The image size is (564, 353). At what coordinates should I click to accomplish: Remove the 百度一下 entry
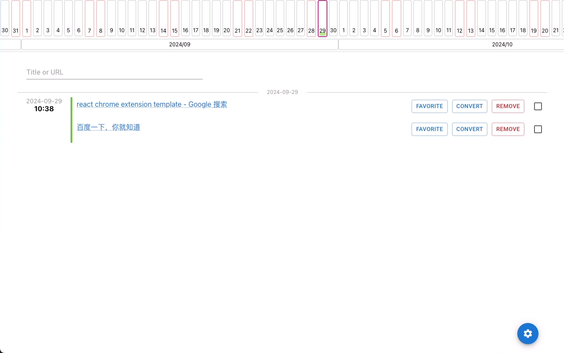coord(508,129)
